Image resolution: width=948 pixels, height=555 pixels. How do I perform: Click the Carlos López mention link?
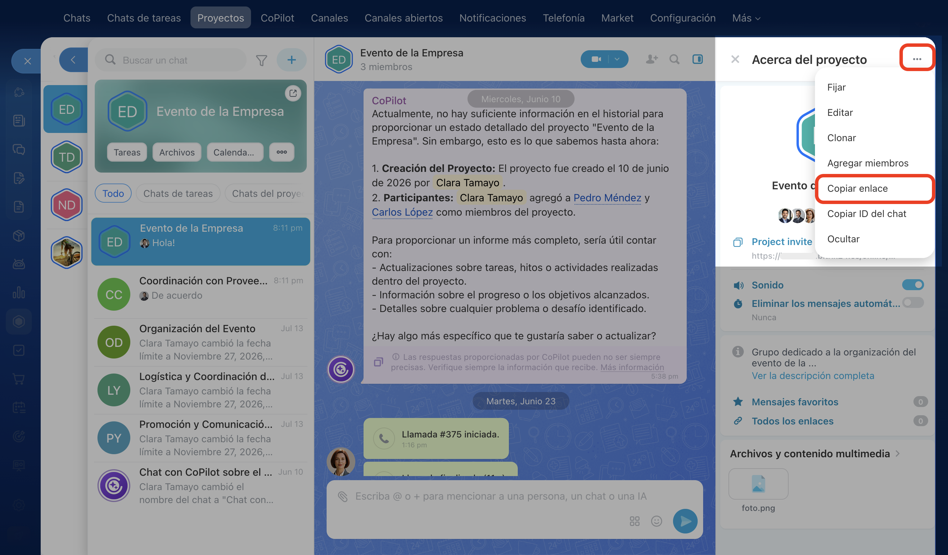(x=402, y=212)
